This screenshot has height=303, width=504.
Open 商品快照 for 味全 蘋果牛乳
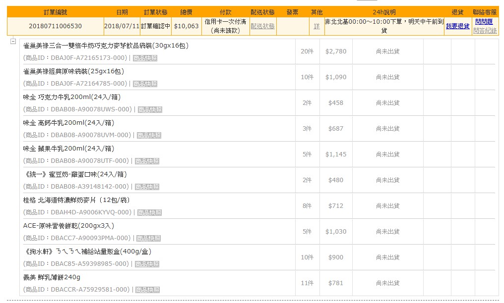click(147, 161)
